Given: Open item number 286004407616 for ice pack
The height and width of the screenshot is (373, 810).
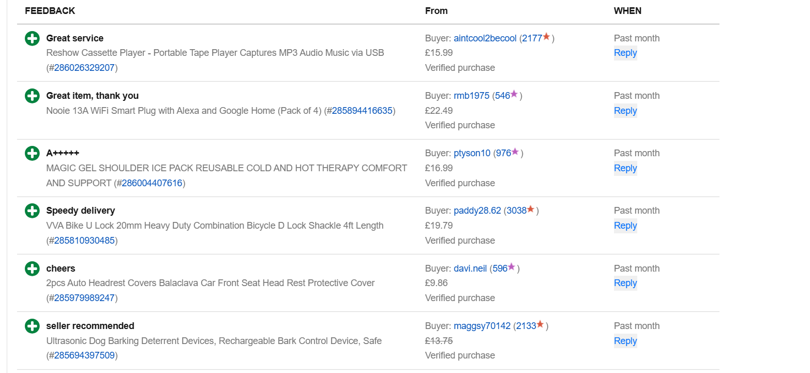Looking at the screenshot, I should tap(152, 183).
